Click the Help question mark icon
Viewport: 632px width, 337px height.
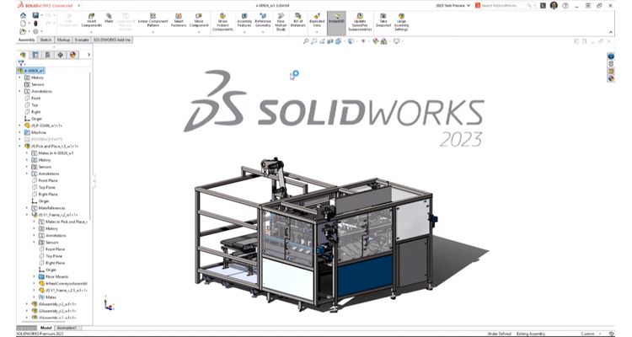click(x=565, y=6)
